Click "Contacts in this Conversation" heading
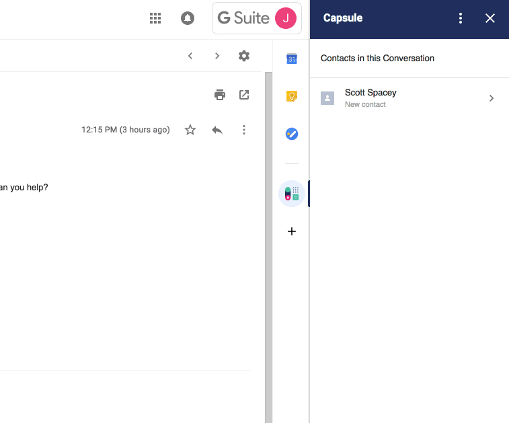Viewport: 509px width, 423px height. pos(377,58)
